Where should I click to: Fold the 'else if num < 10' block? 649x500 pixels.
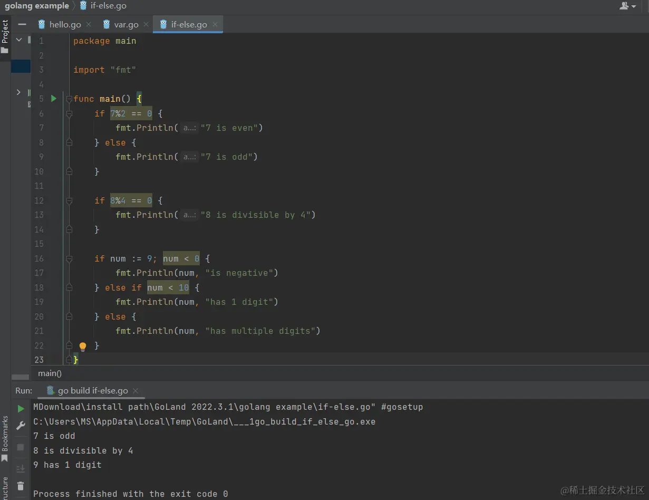(69, 287)
